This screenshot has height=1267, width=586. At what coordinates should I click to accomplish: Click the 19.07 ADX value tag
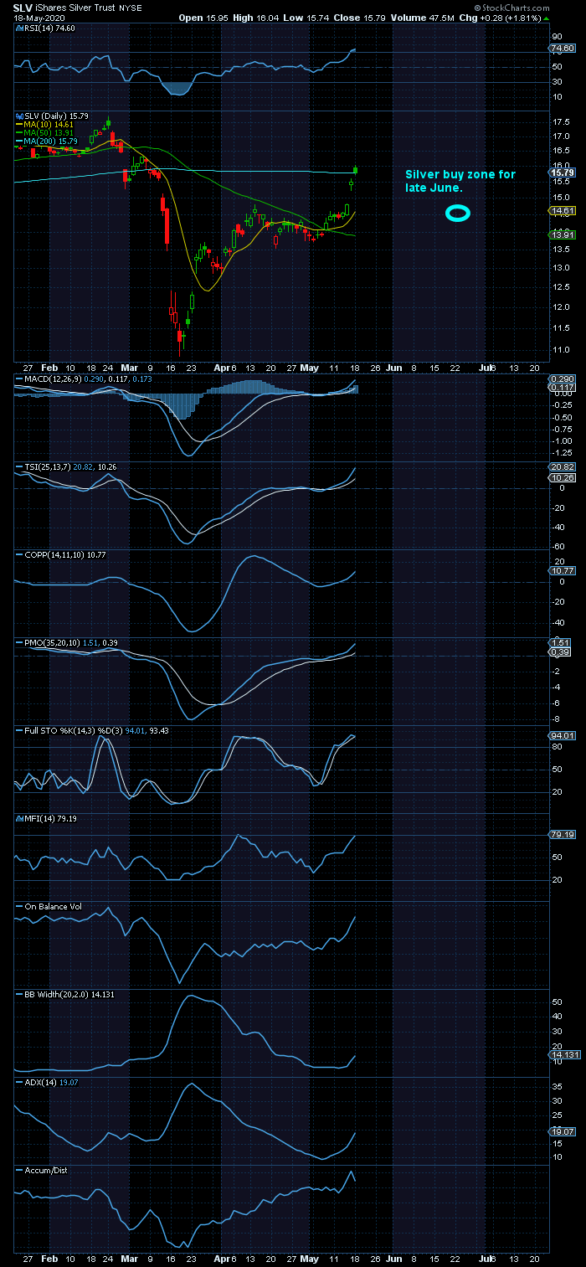[x=562, y=1131]
